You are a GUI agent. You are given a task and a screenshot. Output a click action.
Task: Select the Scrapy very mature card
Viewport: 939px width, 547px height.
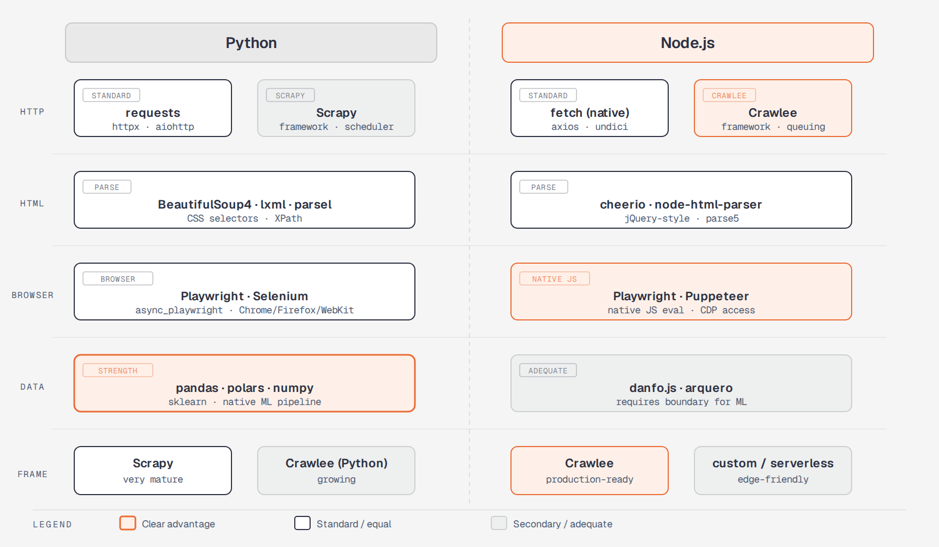[x=153, y=471]
